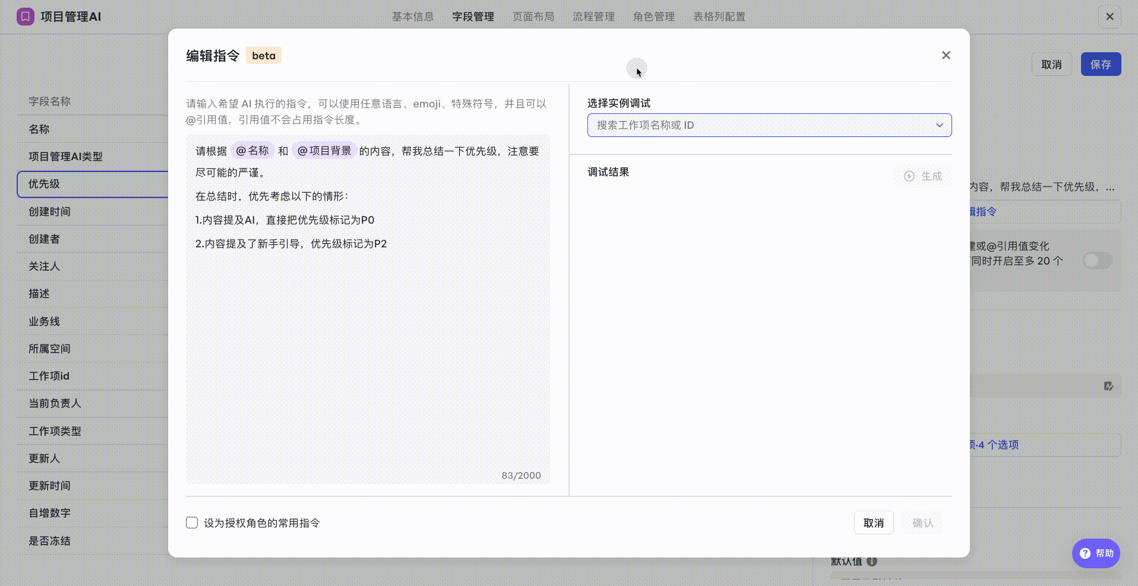Go to the 表格列配置 tab

pos(719,17)
